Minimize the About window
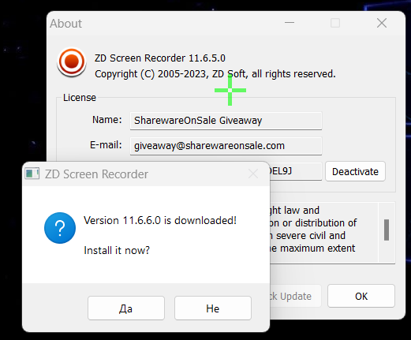 (x=290, y=23)
